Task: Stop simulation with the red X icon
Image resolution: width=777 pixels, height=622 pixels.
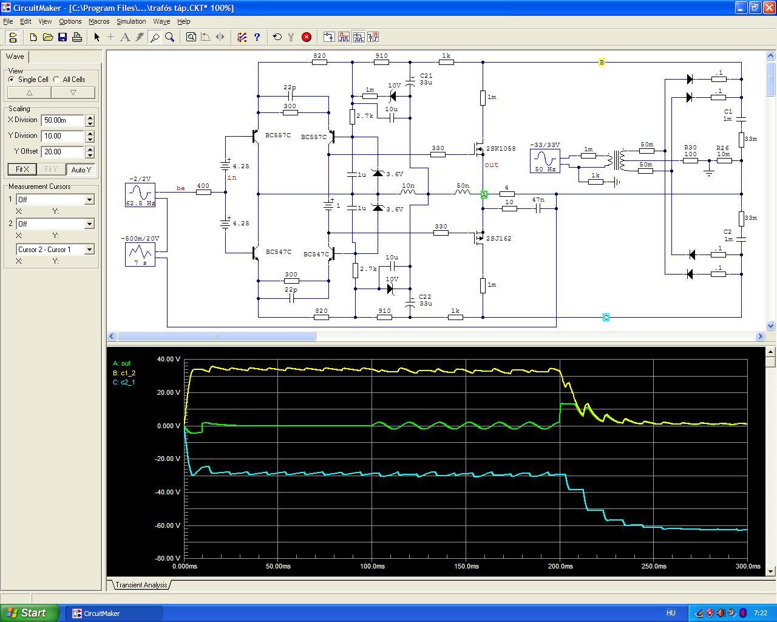Action: pyautogui.click(x=307, y=37)
